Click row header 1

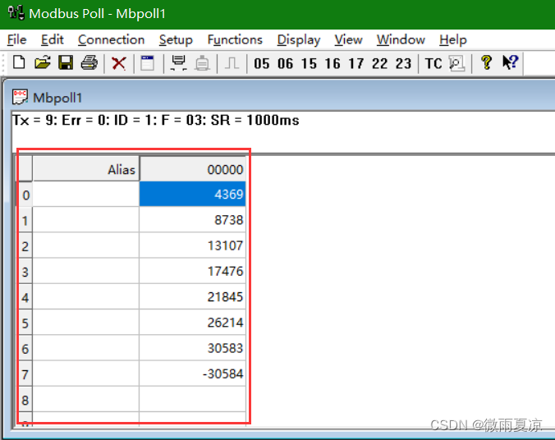point(25,220)
